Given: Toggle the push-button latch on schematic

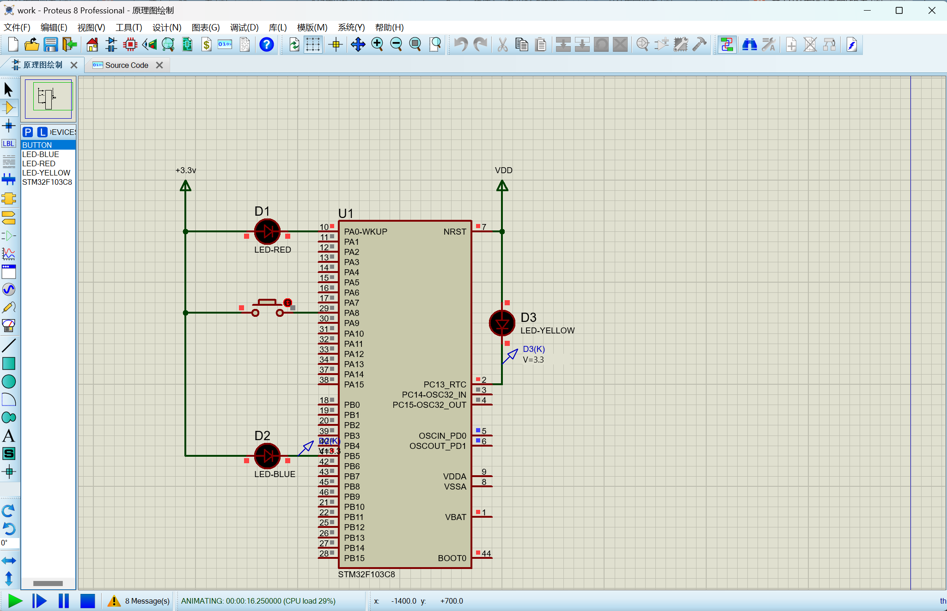Looking at the screenshot, I should 288,303.
